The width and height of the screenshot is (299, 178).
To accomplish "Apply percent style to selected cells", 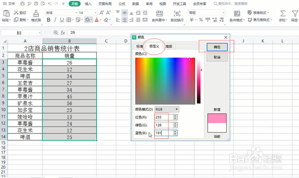I will [x=200, y=20].
